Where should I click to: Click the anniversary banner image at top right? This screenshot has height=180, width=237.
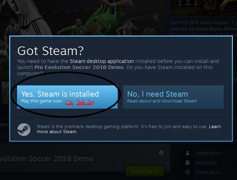[204, 7]
